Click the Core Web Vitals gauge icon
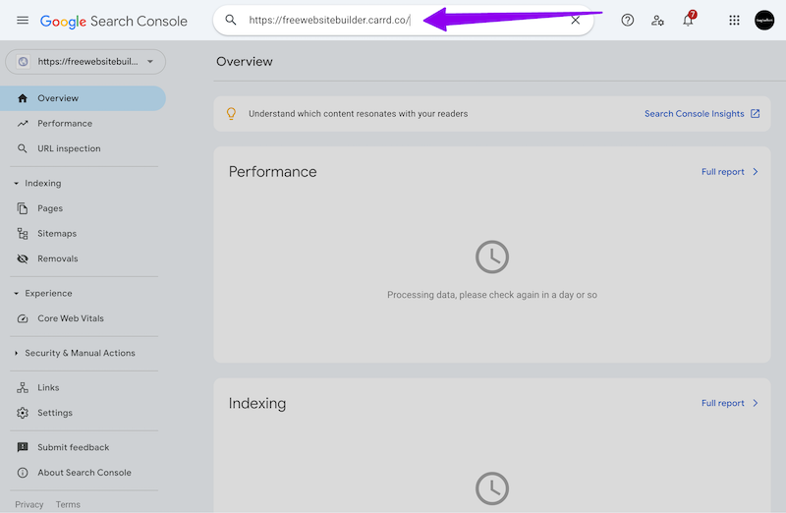The image size is (786, 513). point(23,318)
